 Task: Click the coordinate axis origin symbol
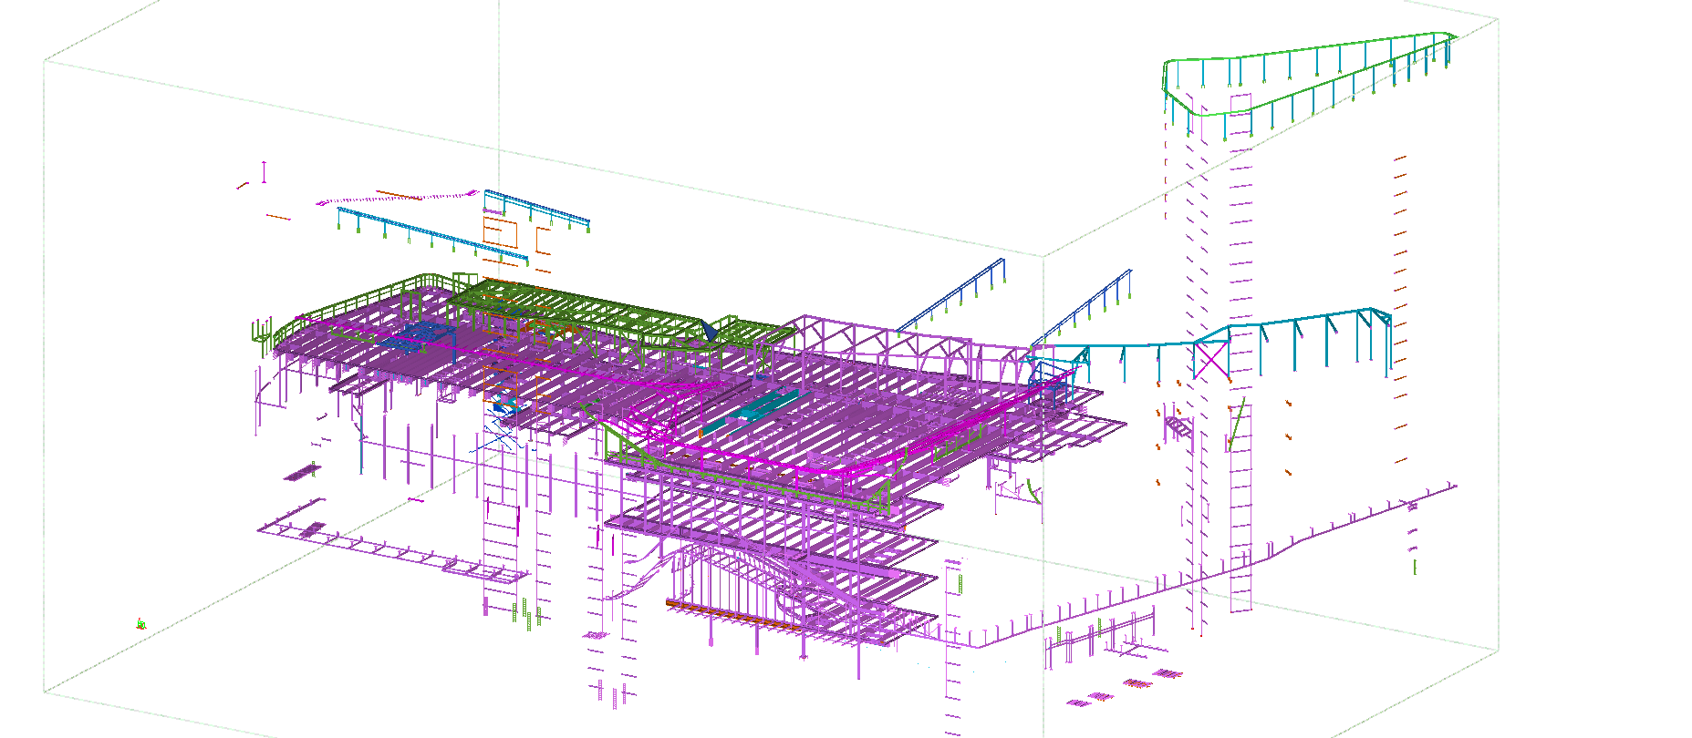coord(140,624)
